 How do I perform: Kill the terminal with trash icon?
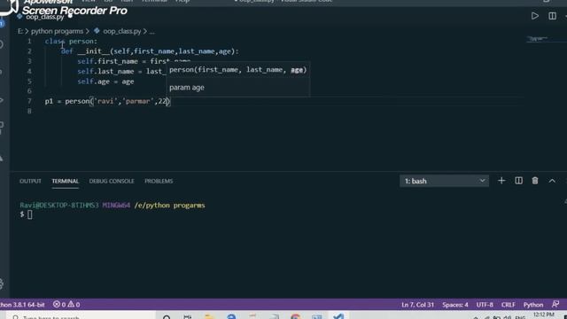[535, 181]
